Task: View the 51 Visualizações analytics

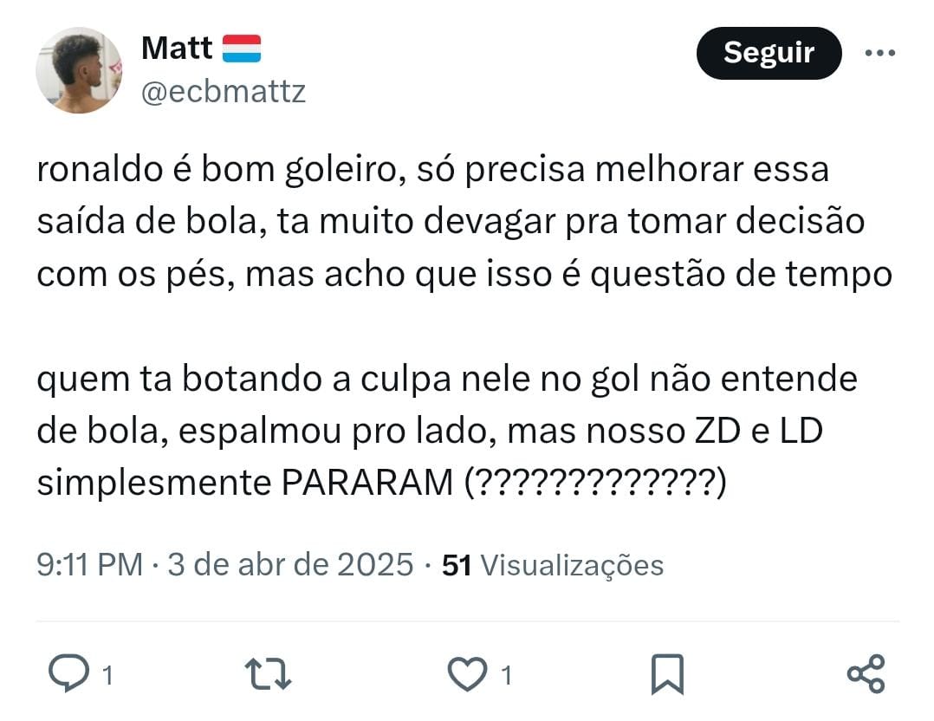Action: 553,565
